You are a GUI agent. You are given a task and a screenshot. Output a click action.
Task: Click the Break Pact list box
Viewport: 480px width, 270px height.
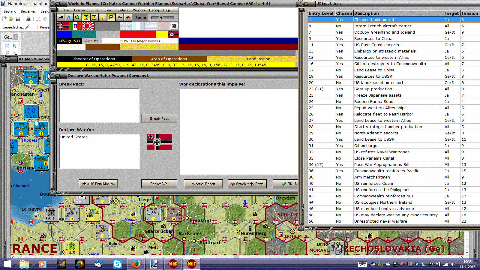pyautogui.click(x=99, y=106)
